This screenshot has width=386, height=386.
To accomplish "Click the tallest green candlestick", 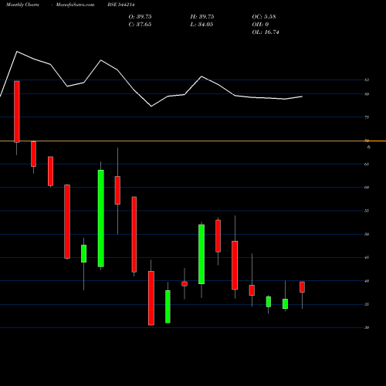I will point(101,218).
